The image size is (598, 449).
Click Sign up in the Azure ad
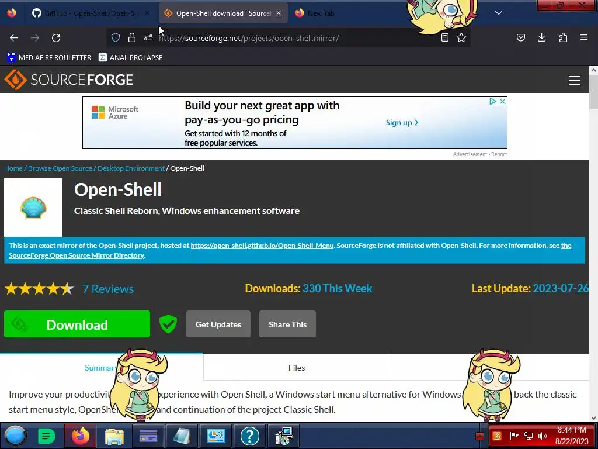click(402, 123)
